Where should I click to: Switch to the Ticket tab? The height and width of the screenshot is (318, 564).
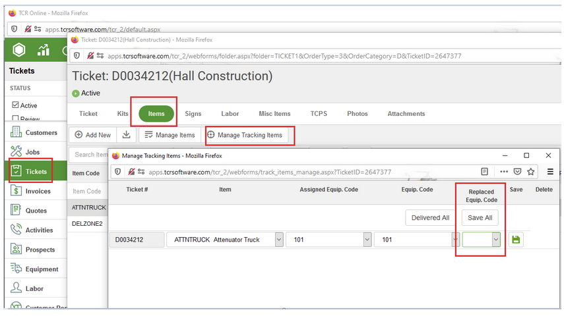pos(88,113)
